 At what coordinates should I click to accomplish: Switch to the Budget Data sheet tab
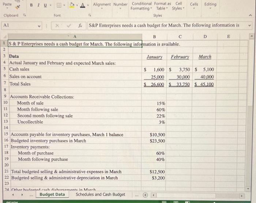52,194
